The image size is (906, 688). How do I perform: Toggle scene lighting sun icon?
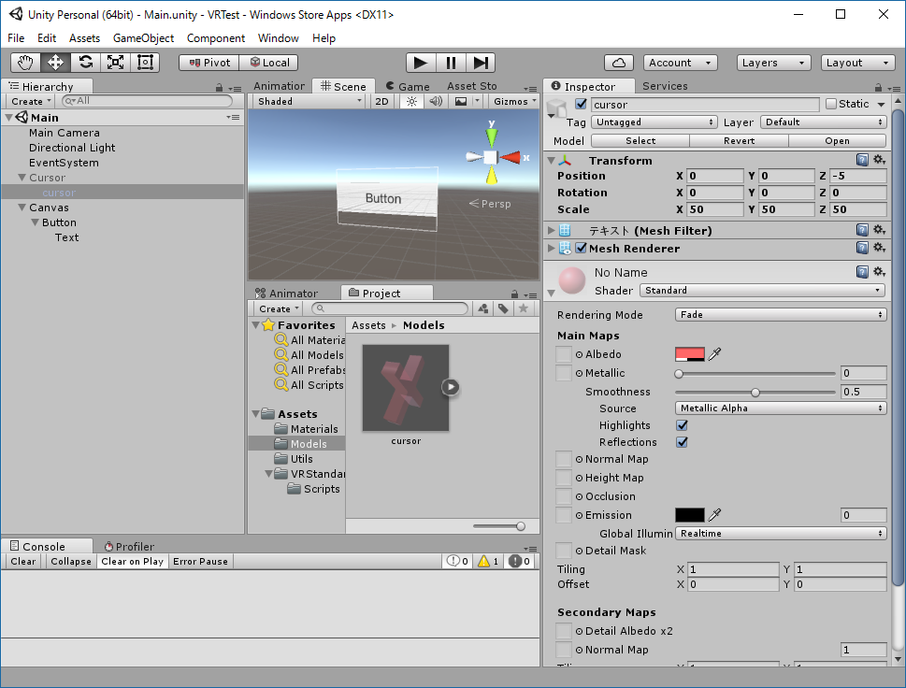click(411, 101)
